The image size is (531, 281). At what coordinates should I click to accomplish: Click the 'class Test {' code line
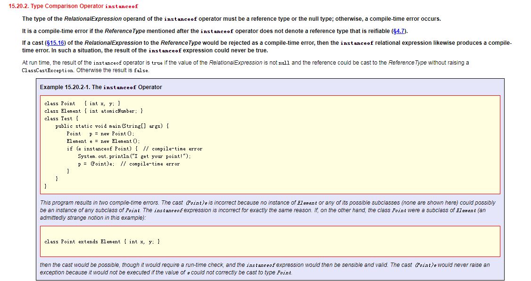click(61, 118)
